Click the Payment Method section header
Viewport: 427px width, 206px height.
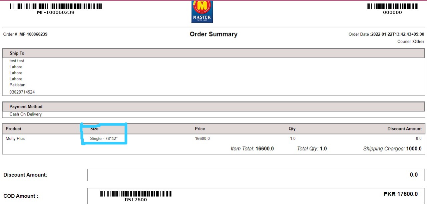point(26,107)
